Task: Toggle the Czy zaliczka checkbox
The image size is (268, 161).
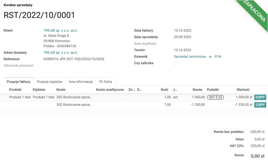Action: coord(176,63)
